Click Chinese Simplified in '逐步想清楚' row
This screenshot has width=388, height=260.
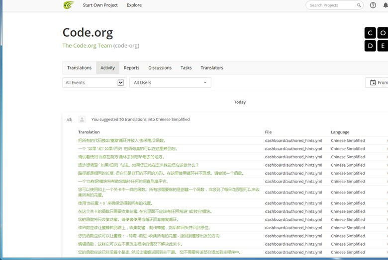[348, 165]
